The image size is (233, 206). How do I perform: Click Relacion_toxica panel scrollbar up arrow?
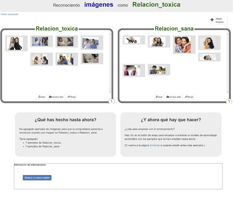[110, 34]
